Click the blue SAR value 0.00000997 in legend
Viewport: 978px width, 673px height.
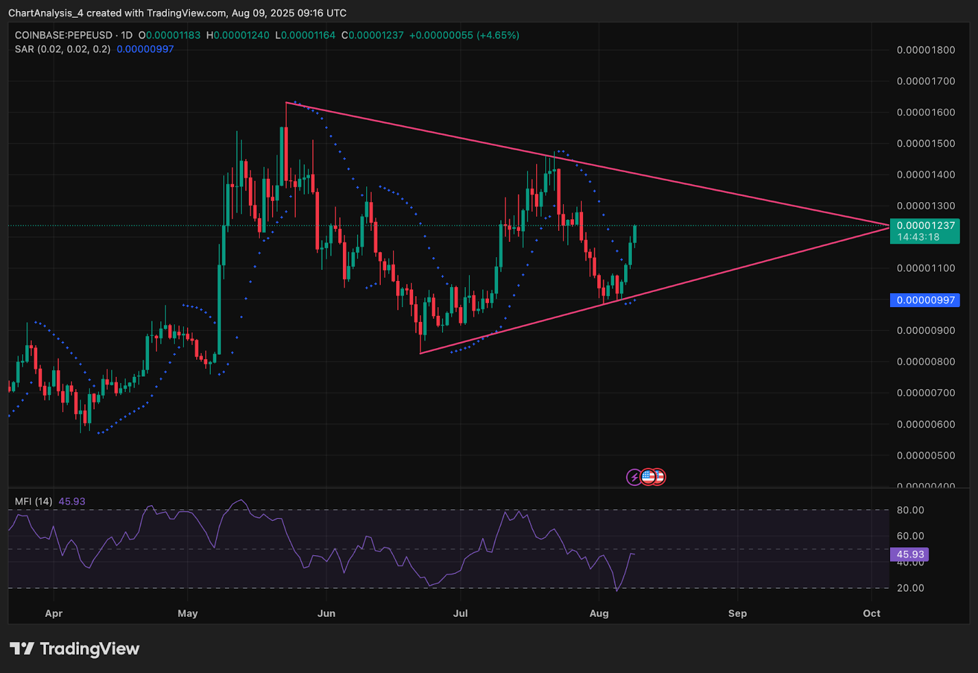(145, 49)
